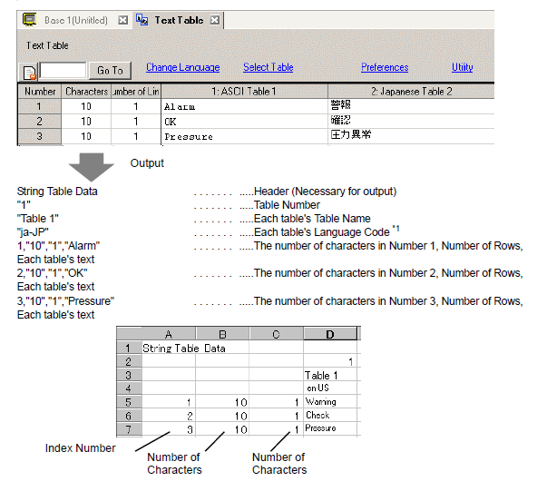Viewport: 547px width, 501px height.
Task: Click the Pressure spreadsheet cell in column D
Action: 330,428
